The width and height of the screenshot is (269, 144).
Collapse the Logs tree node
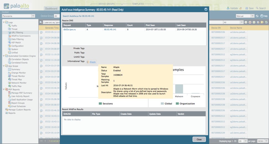4,22
